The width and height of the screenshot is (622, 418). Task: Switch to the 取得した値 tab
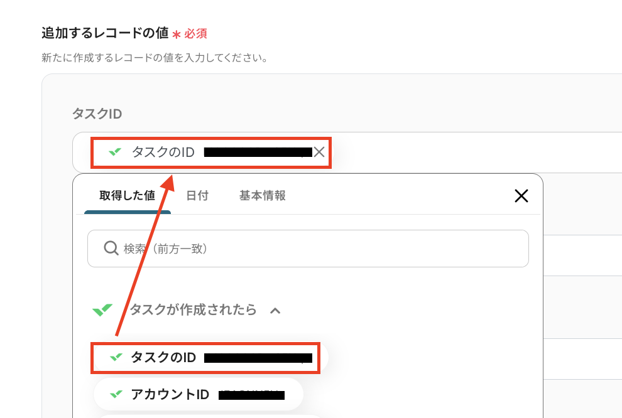(x=127, y=196)
